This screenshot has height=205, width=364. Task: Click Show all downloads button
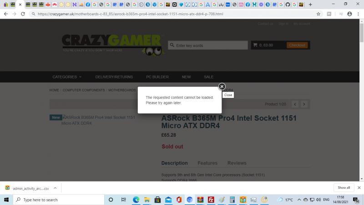(344, 188)
